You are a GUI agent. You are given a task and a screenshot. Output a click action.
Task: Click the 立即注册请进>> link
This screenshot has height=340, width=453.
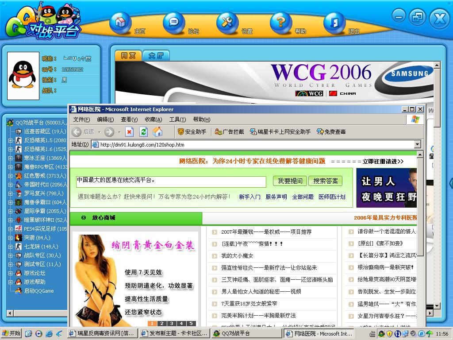[383, 161]
